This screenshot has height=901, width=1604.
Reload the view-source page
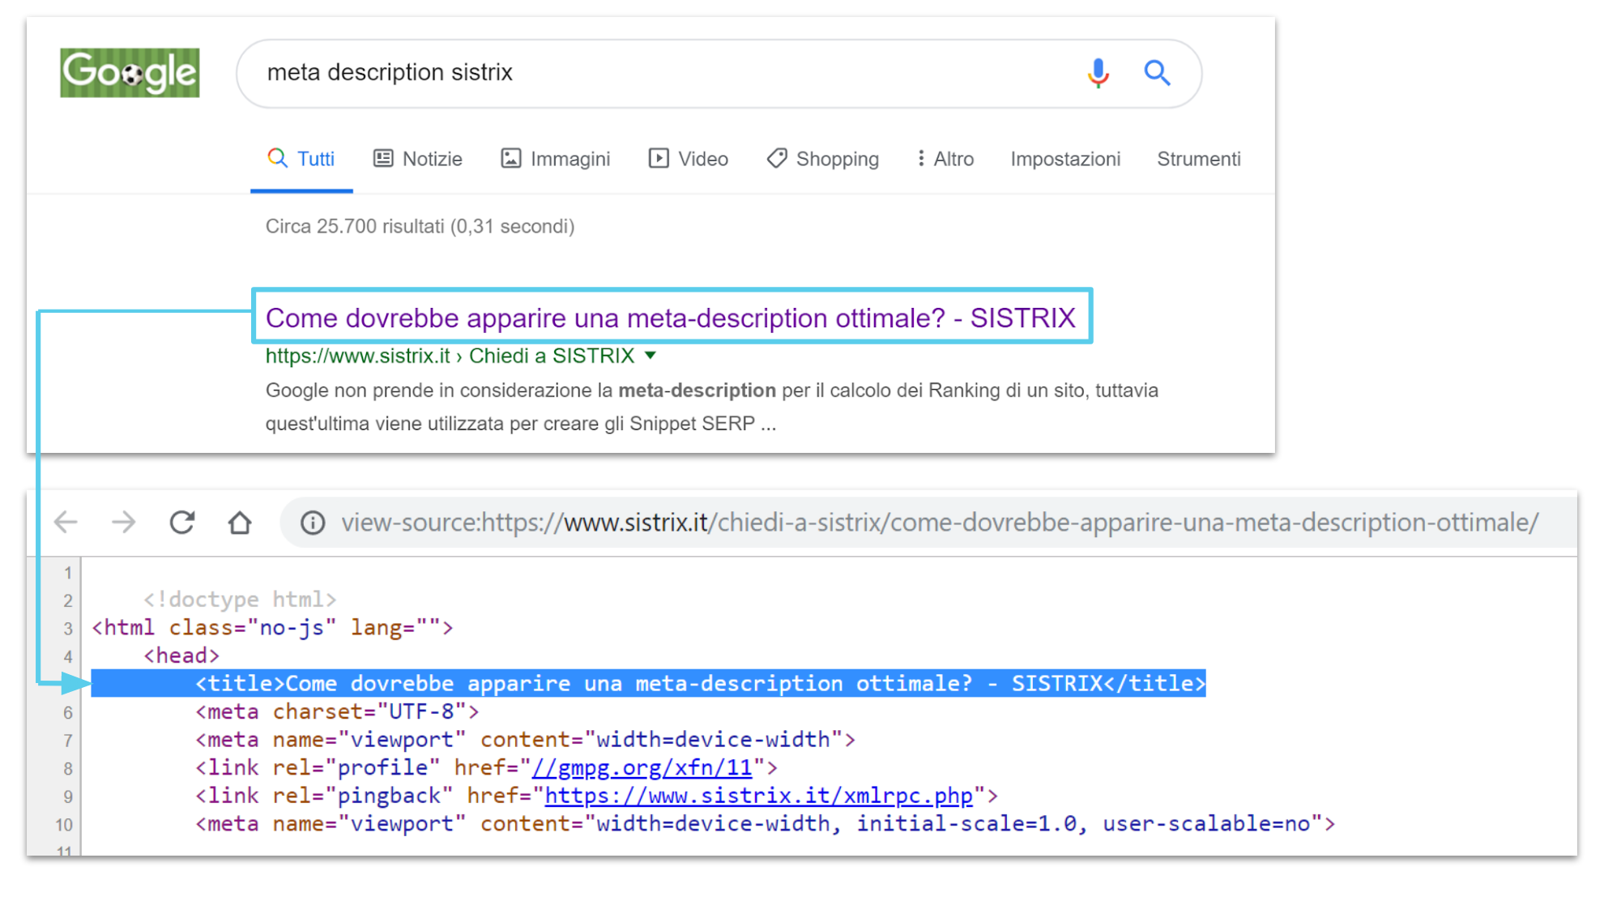coord(182,523)
